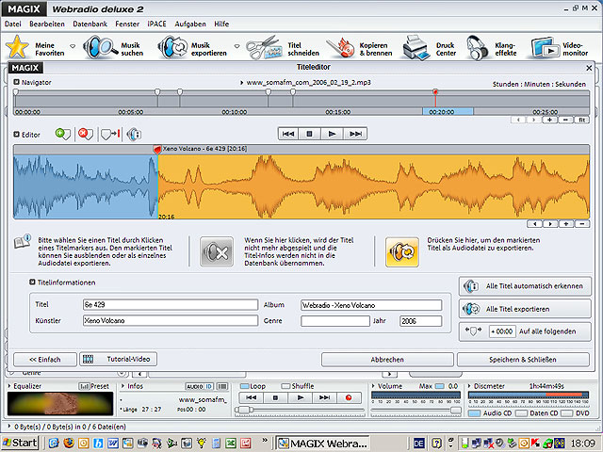Click the mute title speaker button
Image resolution: width=603 pixels, height=452 pixels.
click(x=217, y=251)
